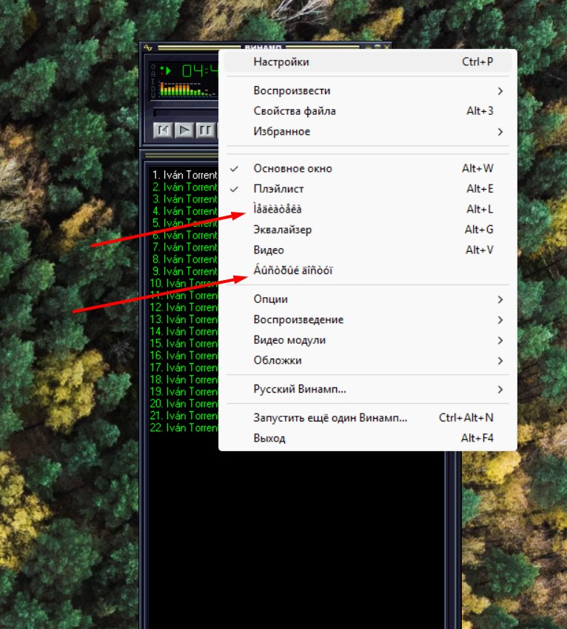Screen dimensions: 567x629
Task: Toggle Основное окно checked item
Action: [x=367, y=168]
